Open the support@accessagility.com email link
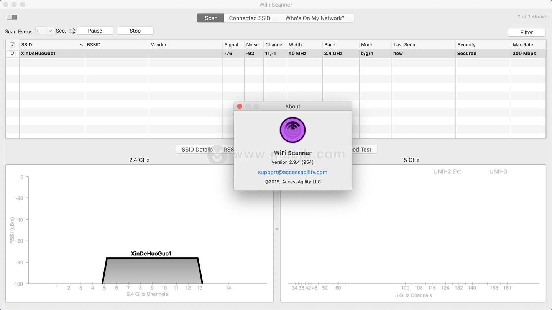Image resolution: width=552 pixels, height=310 pixels. [x=292, y=172]
